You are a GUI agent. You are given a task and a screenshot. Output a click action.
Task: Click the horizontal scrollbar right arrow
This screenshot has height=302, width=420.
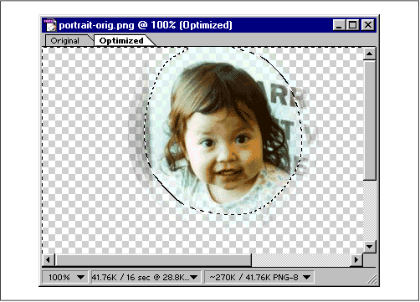[356, 260]
